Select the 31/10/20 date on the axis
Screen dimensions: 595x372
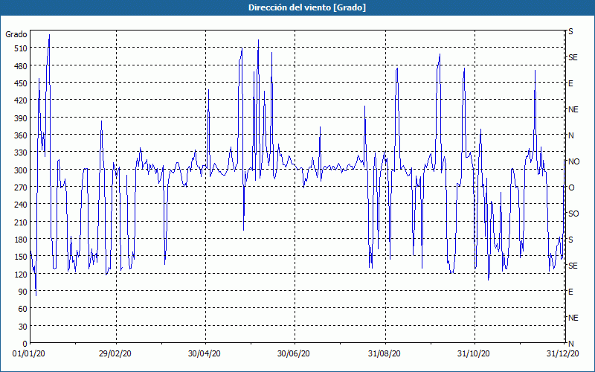pos(473,353)
